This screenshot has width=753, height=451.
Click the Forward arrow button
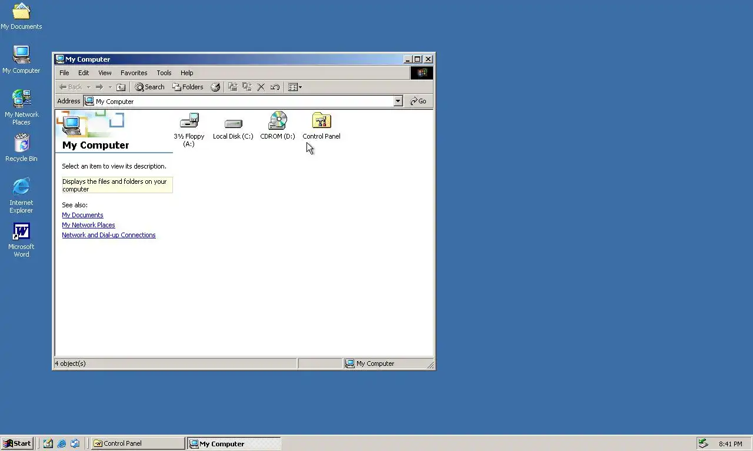click(99, 87)
